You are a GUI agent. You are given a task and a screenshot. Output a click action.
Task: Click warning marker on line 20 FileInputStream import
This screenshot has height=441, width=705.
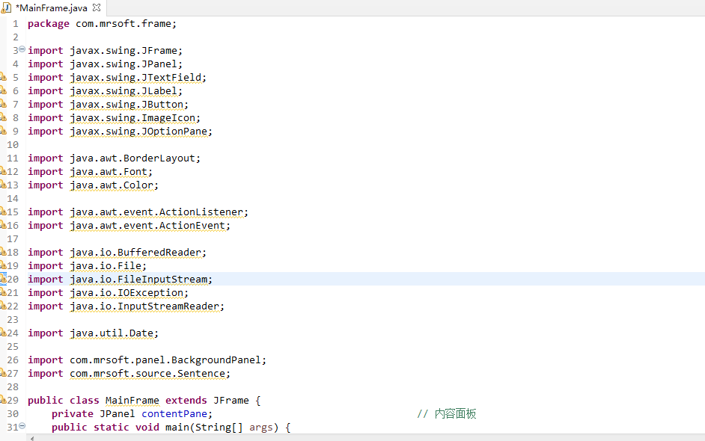coord(3,279)
